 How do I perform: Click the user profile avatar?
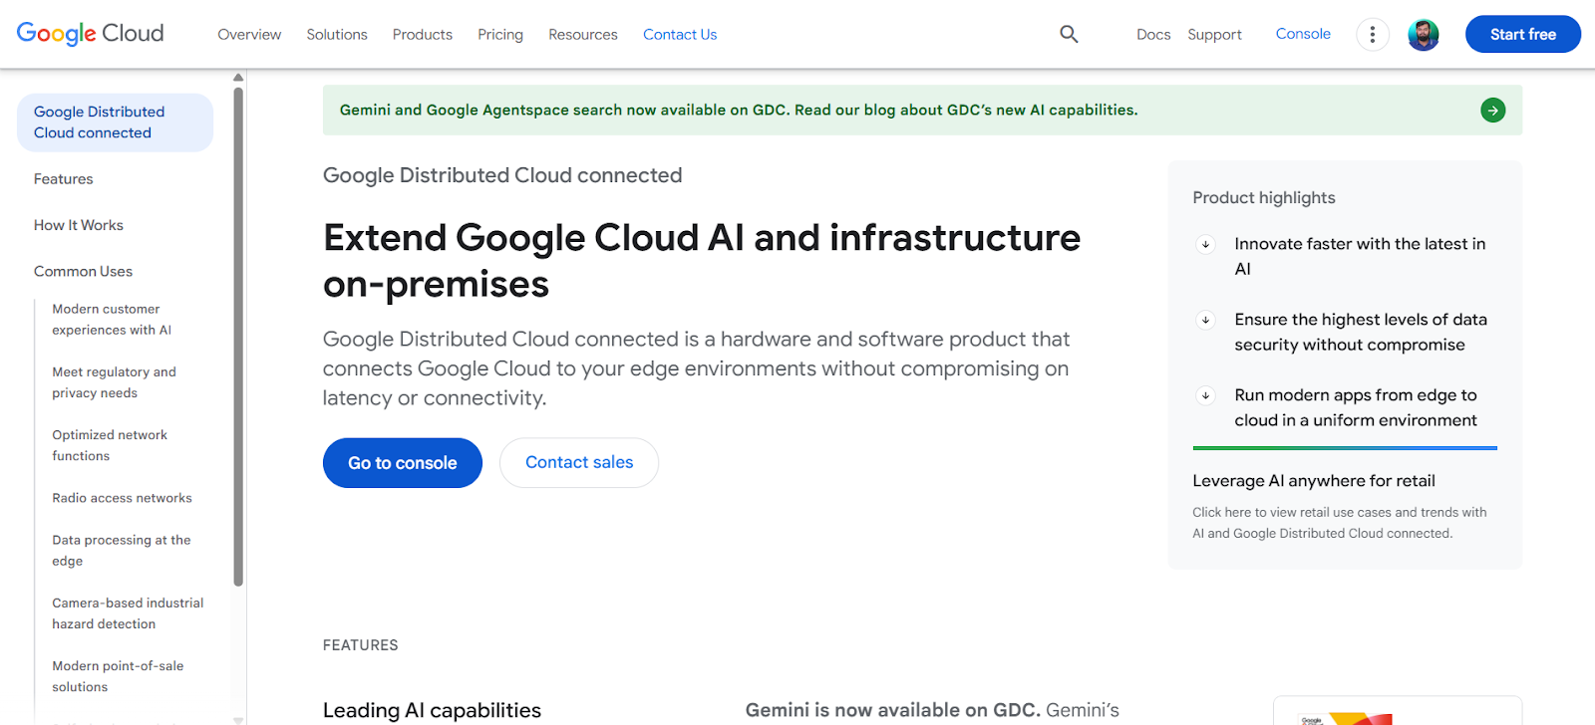point(1423,35)
